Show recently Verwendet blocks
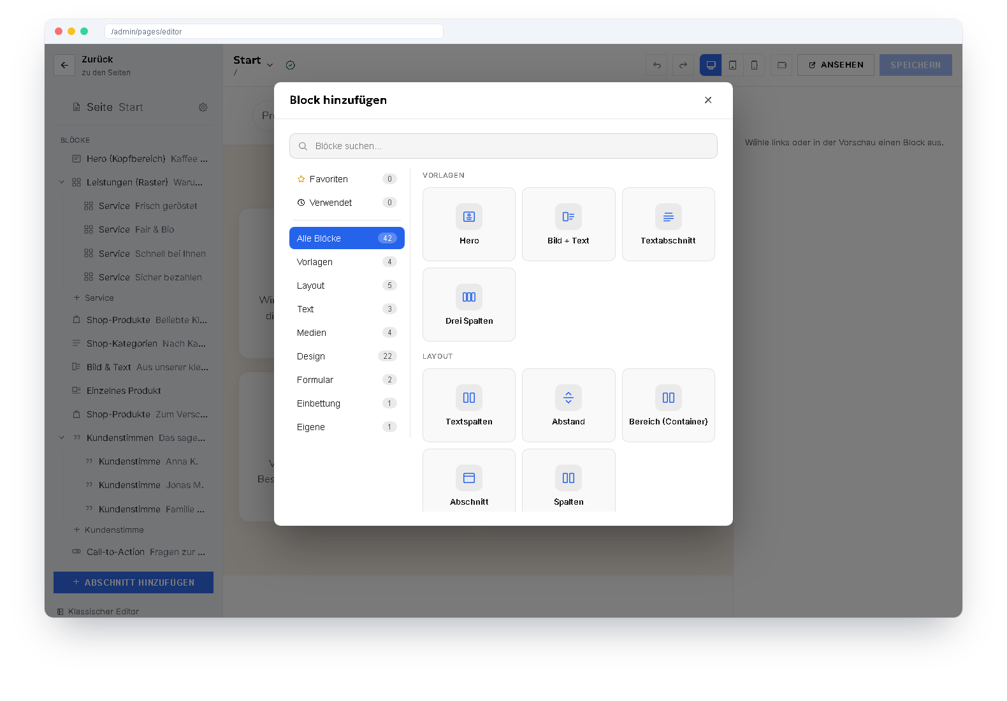This screenshot has height=701, width=1007. [347, 203]
